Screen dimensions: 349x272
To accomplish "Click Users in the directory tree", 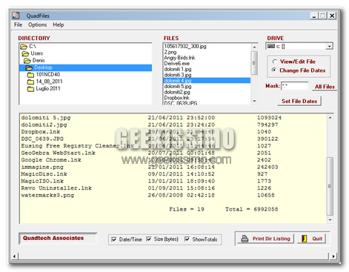I will pos(37,53).
